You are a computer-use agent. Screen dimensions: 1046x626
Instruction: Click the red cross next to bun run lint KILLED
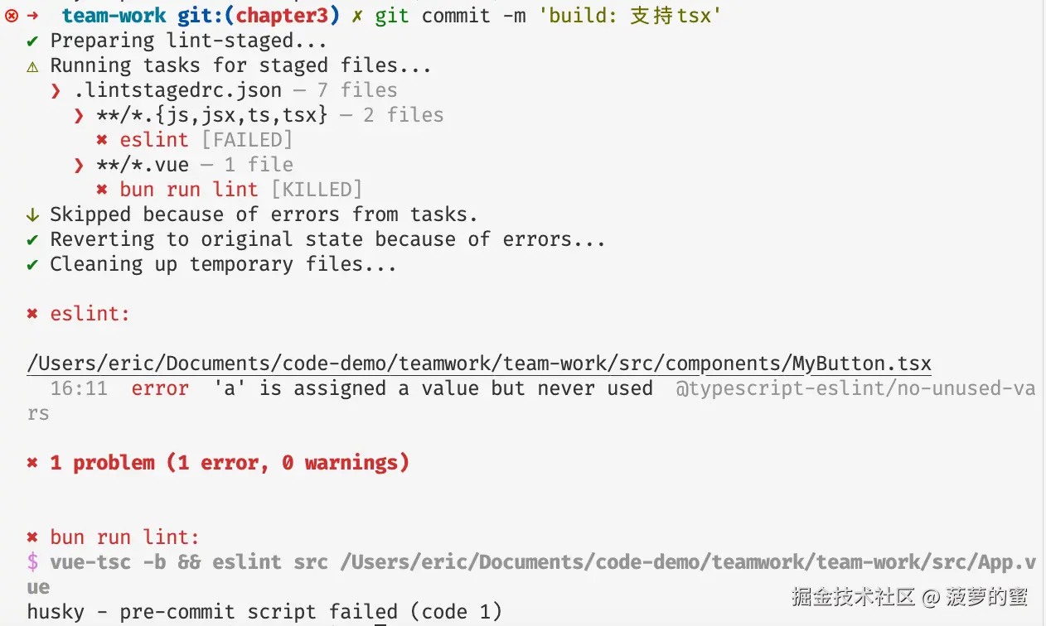pyautogui.click(x=102, y=190)
